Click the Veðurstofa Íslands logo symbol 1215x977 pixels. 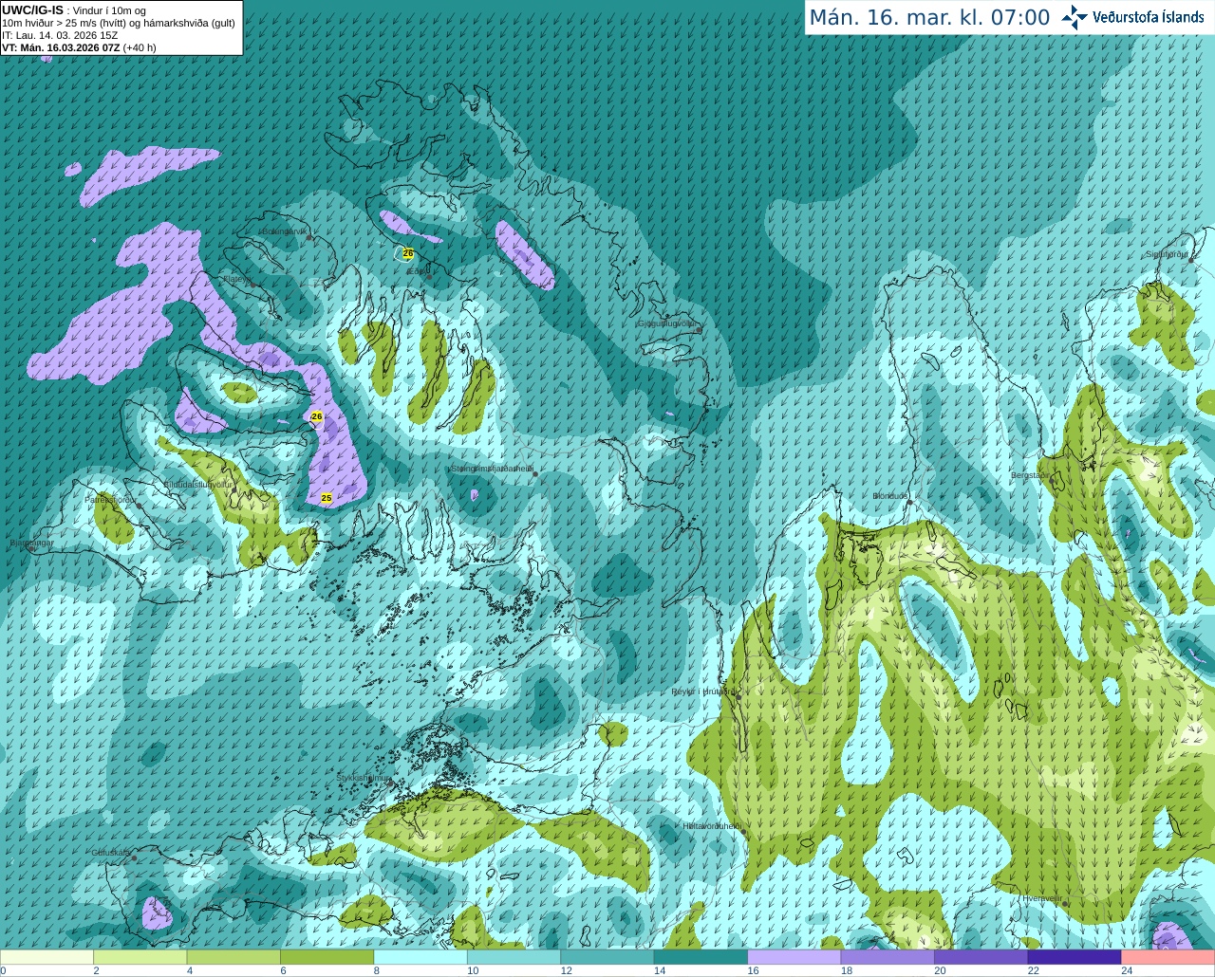pyautogui.click(x=1074, y=17)
